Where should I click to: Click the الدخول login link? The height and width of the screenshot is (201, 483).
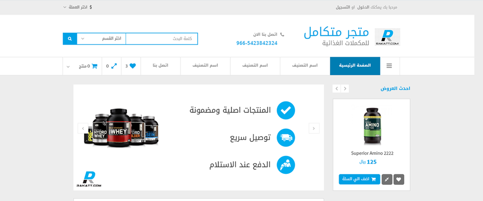click(x=363, y=7)
